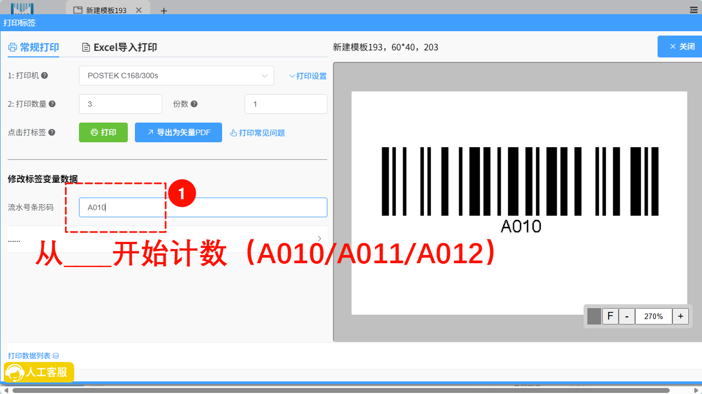Click the help icon next to 点击打标签
Image resolution: width=702 pixels, height=394 pixels.
(52, 132)
